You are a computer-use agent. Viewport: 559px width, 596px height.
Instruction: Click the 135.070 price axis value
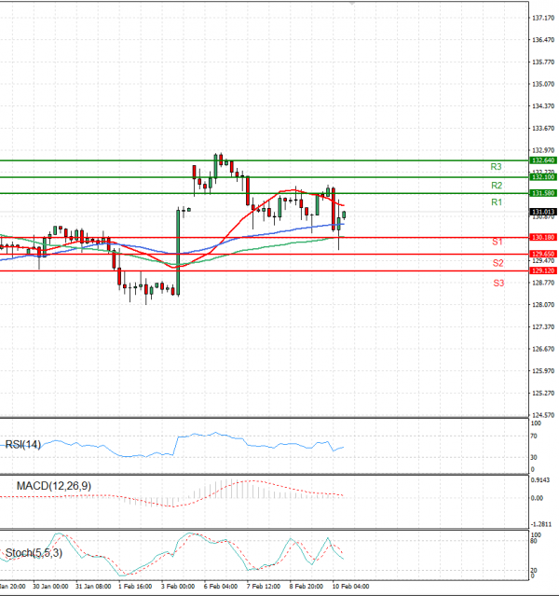543,84
